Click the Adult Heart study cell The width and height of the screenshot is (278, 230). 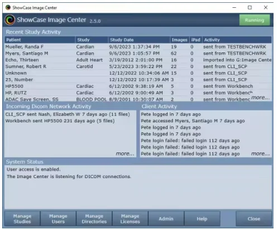(x=89, y=60)
